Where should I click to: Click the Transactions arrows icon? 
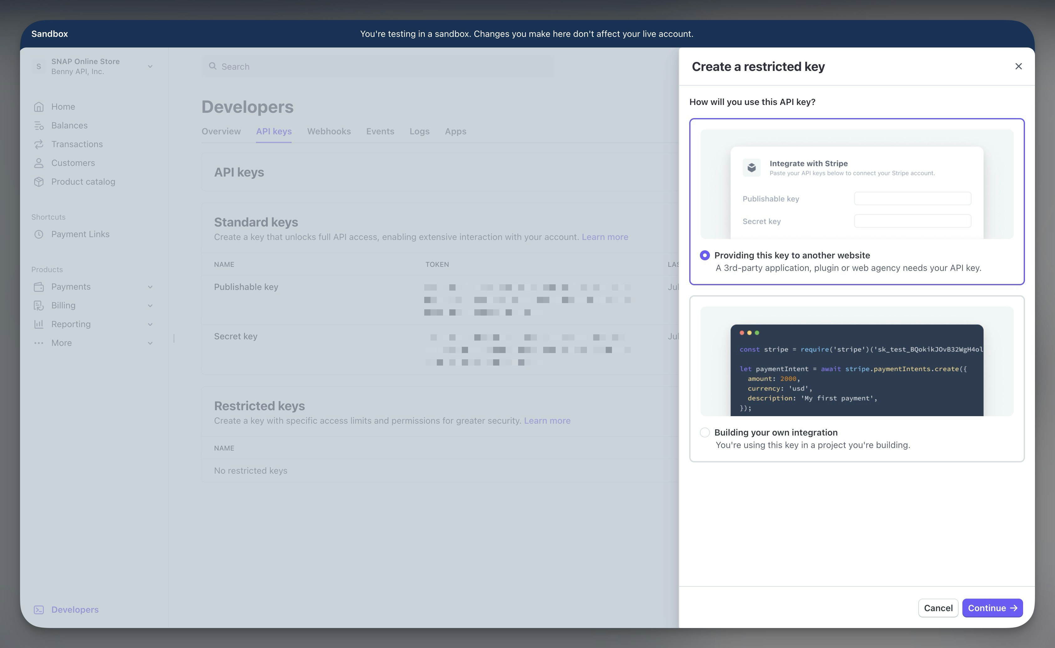pyautogui.click(x=38, y=144)
